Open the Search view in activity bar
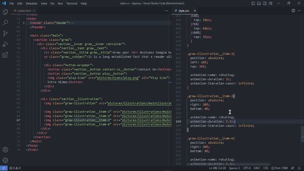 tap(5, 22)
